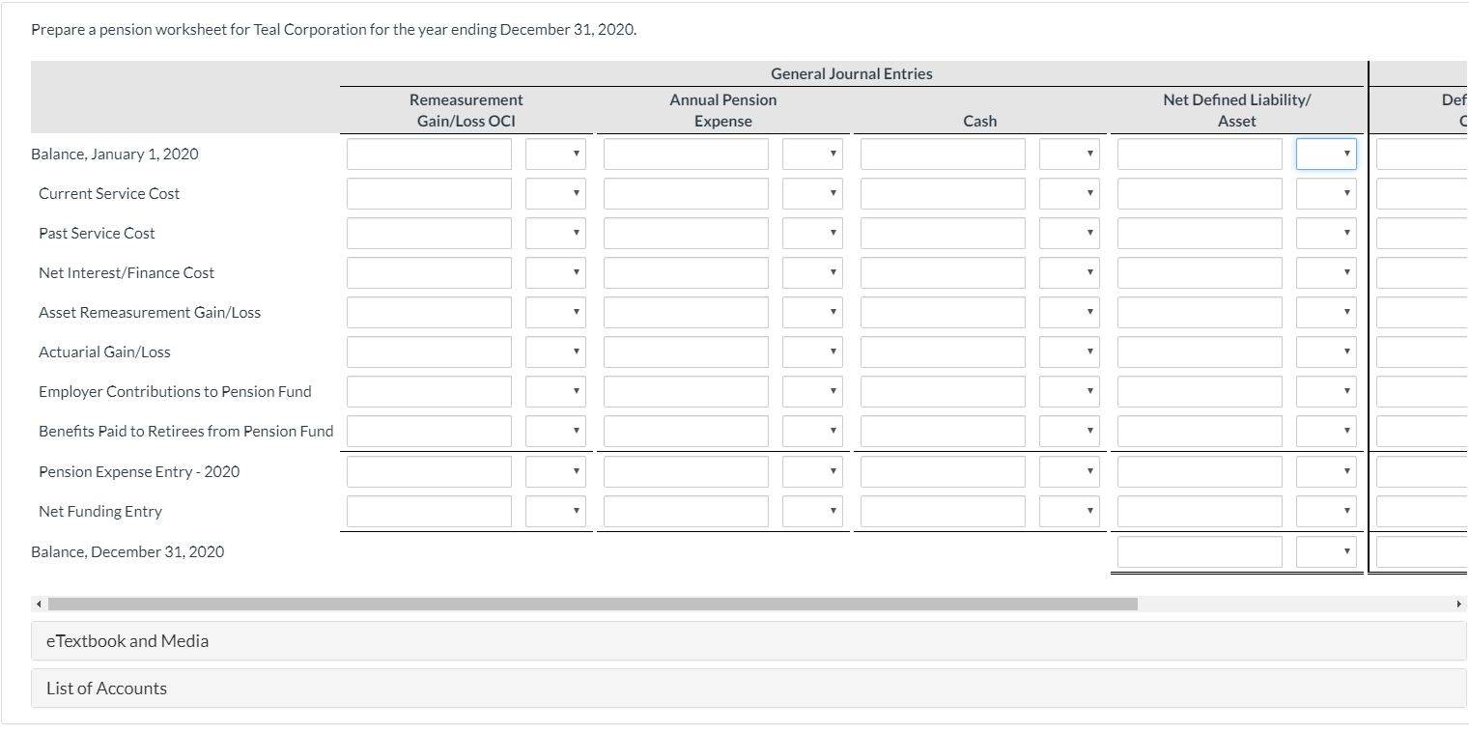
Task: Expand the eTextbook and Media section
Action: (127, 640)
